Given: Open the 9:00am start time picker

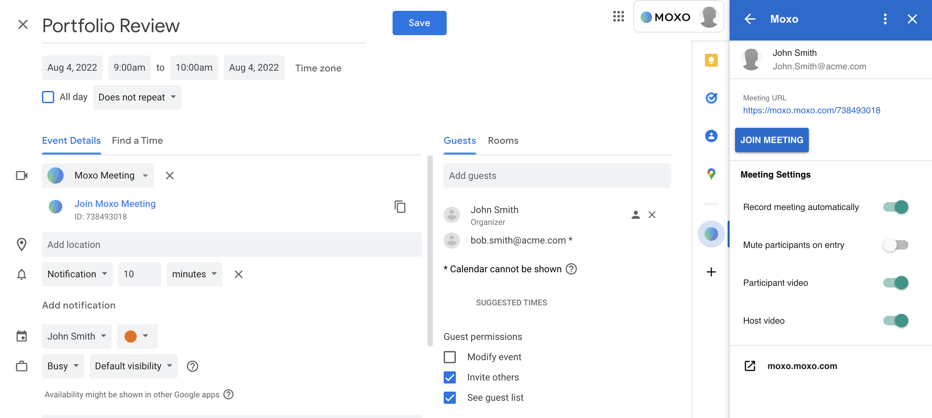Looking at the screenshot, I should coord(129,68).
